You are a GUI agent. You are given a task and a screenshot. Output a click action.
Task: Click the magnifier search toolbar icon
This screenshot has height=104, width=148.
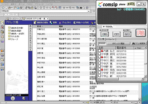[84, 8]
